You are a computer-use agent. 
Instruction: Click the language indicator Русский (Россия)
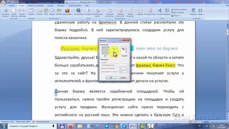pos(43,122)
